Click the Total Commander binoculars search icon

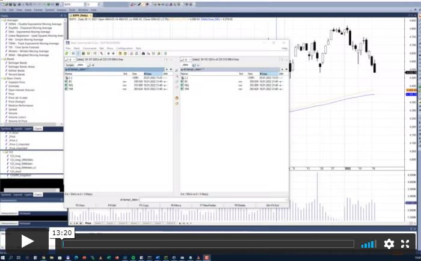pyautogui.click(x=143, y=54)
